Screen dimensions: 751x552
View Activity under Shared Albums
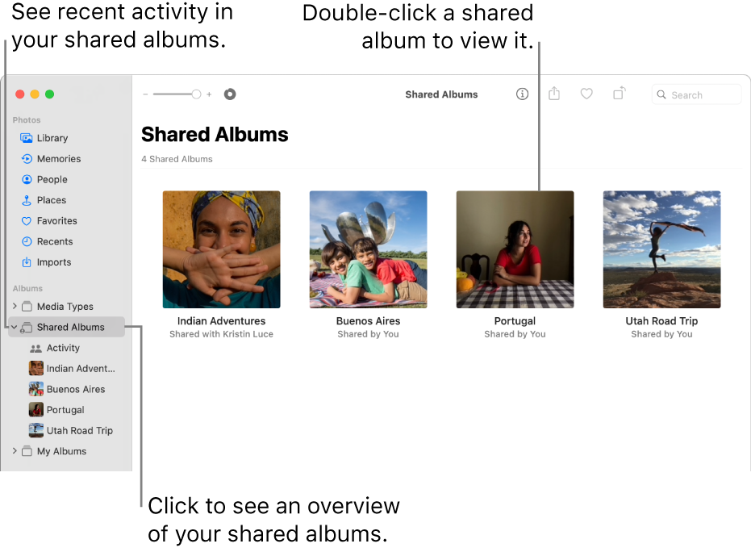click(63, 348)
